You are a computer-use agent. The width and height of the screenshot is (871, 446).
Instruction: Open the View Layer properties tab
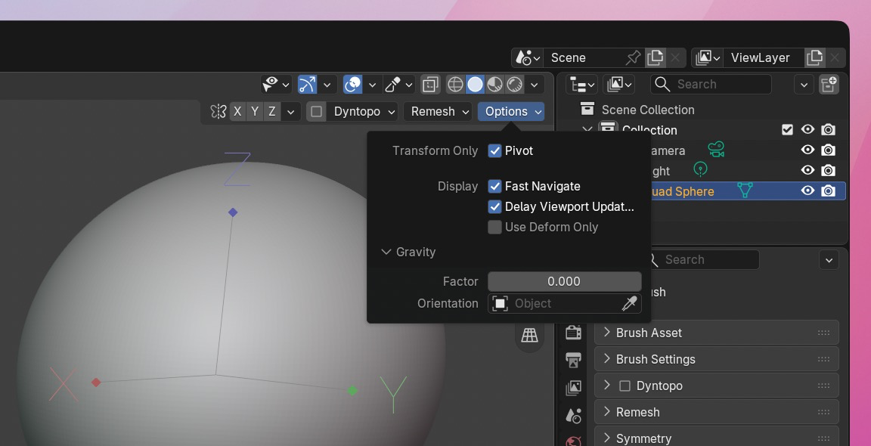coord(574,388)
